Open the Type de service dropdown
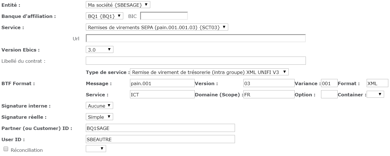The image size is (390, 156). (x=209, y=72)
